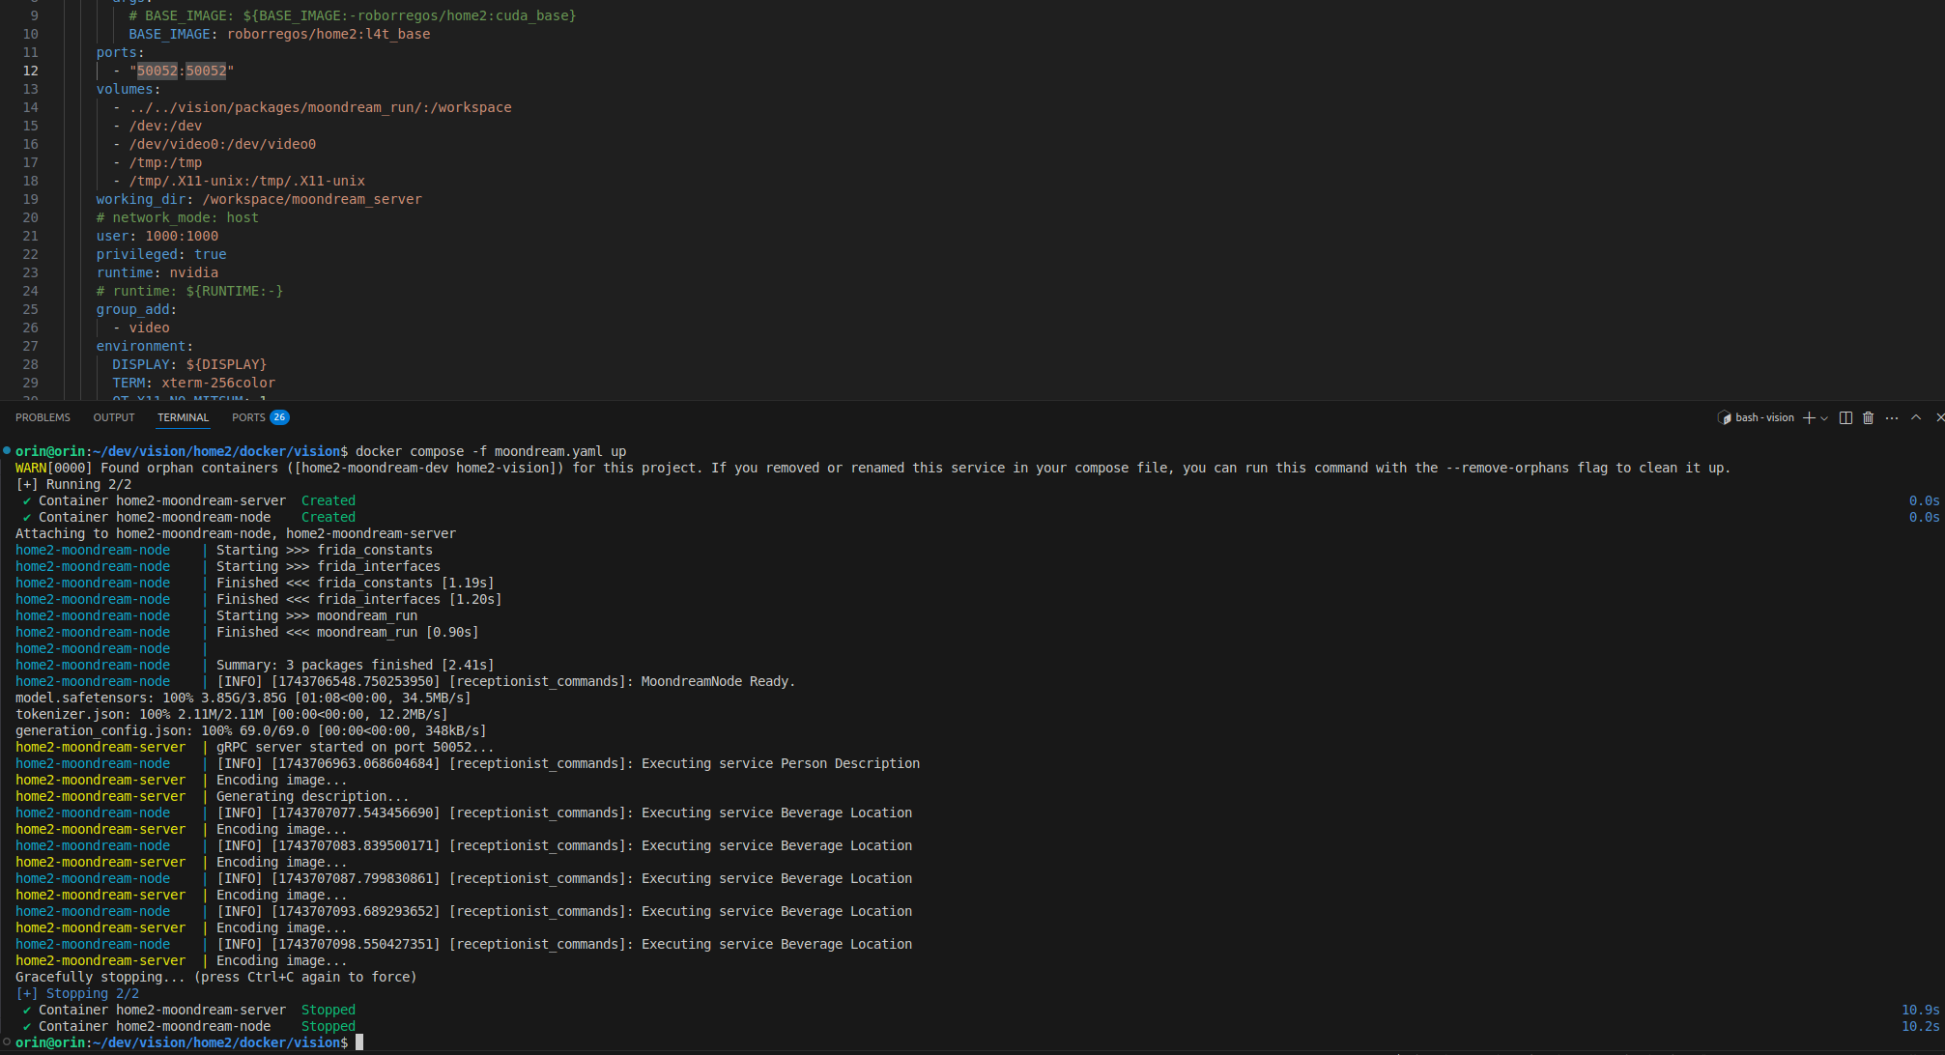
Task: Launch a new terminal with plus icon
Action: click(1808, 418)
